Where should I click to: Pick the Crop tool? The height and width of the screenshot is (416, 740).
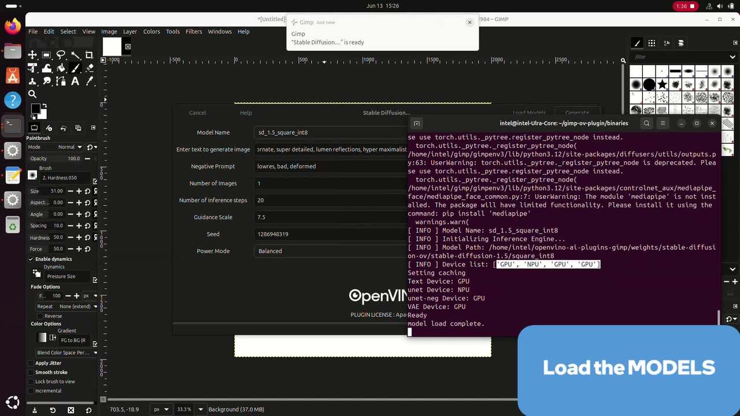click(x=89, y=55)
